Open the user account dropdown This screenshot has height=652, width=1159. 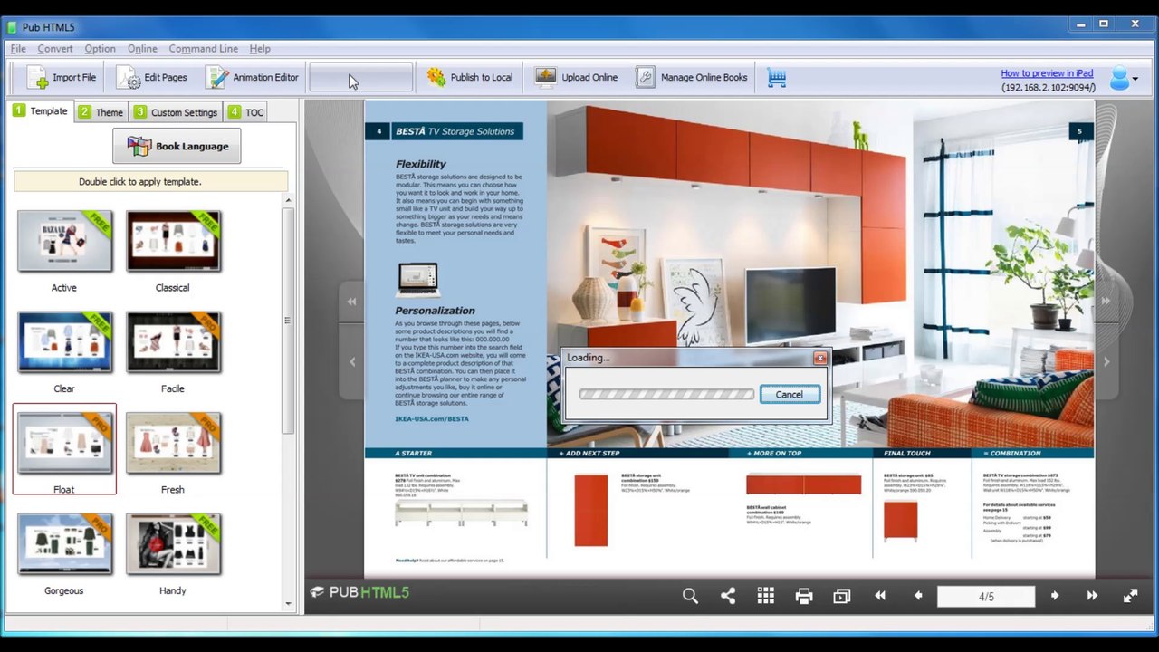[x=1124, y=78]
